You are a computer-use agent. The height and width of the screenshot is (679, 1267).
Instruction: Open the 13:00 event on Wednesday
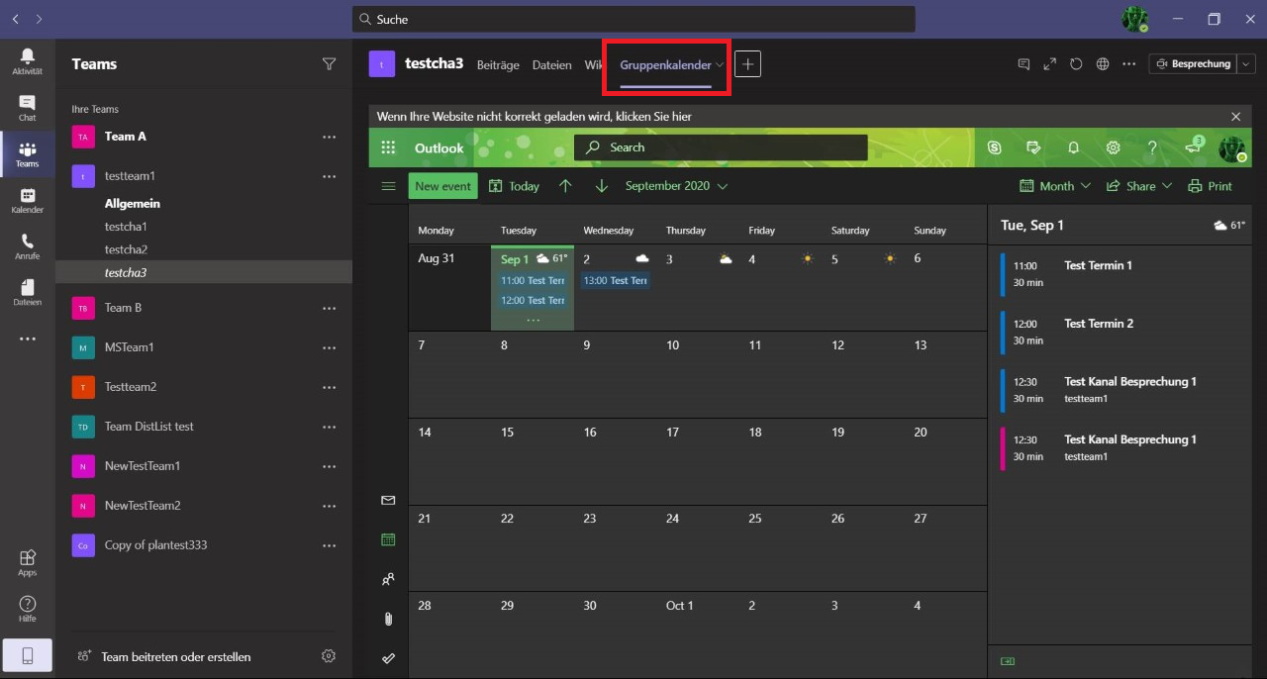pos(616,280)
